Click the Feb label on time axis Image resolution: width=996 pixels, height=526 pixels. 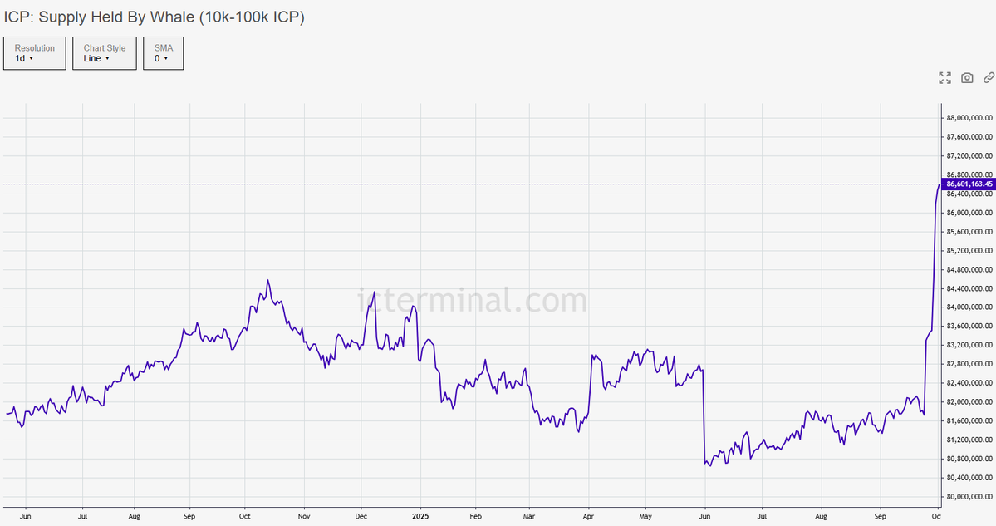click(x=475, y=517)
